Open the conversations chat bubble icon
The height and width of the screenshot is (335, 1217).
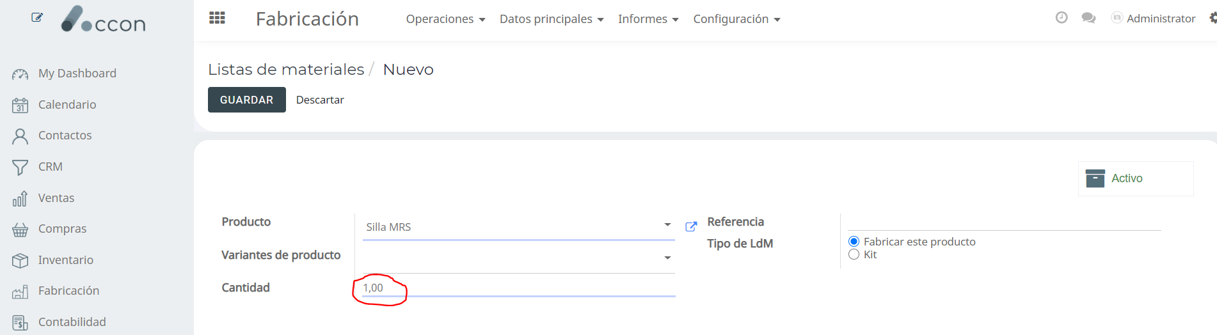coord(1088,18)
